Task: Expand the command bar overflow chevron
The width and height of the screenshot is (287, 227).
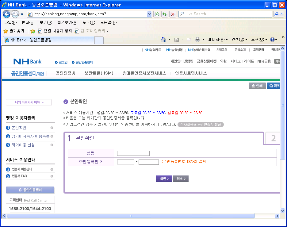Action: (x=283, y=37)
